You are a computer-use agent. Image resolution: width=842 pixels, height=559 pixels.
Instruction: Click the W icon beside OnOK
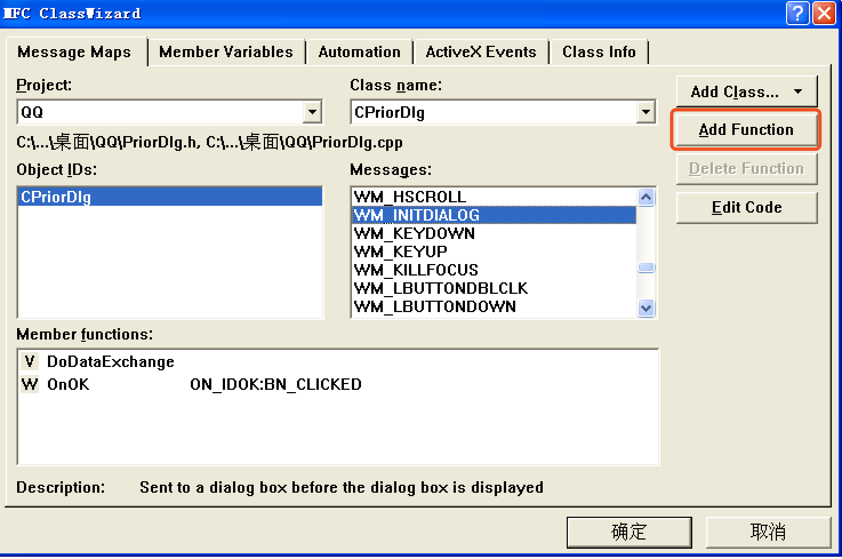(x=29, y=384)
